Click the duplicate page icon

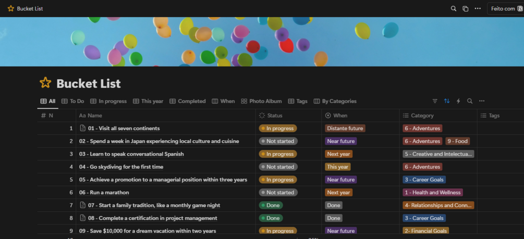pyautogui.click(x=466, y=8)
